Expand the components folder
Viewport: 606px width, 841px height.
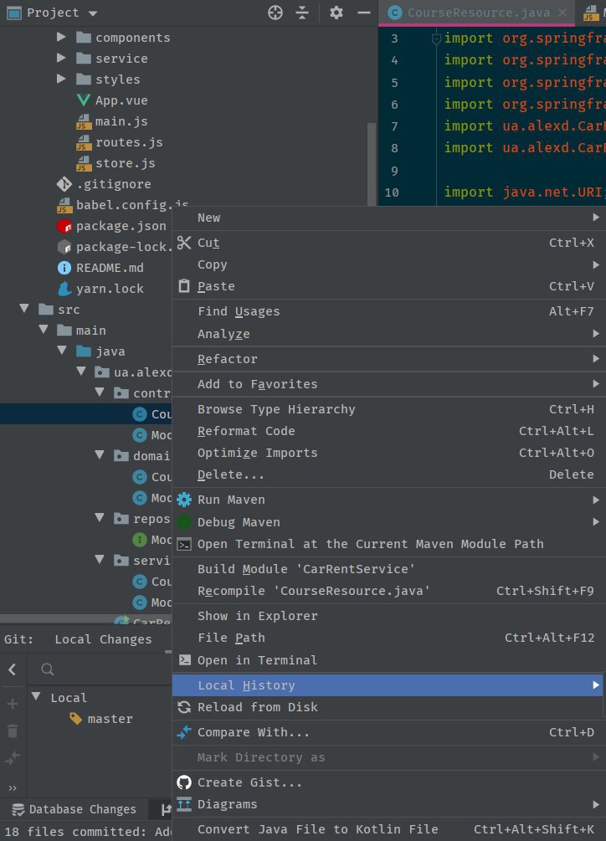click(x=61, y=38)
